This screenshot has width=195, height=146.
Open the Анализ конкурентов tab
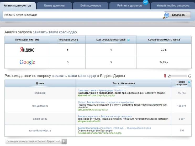(17, 6)
